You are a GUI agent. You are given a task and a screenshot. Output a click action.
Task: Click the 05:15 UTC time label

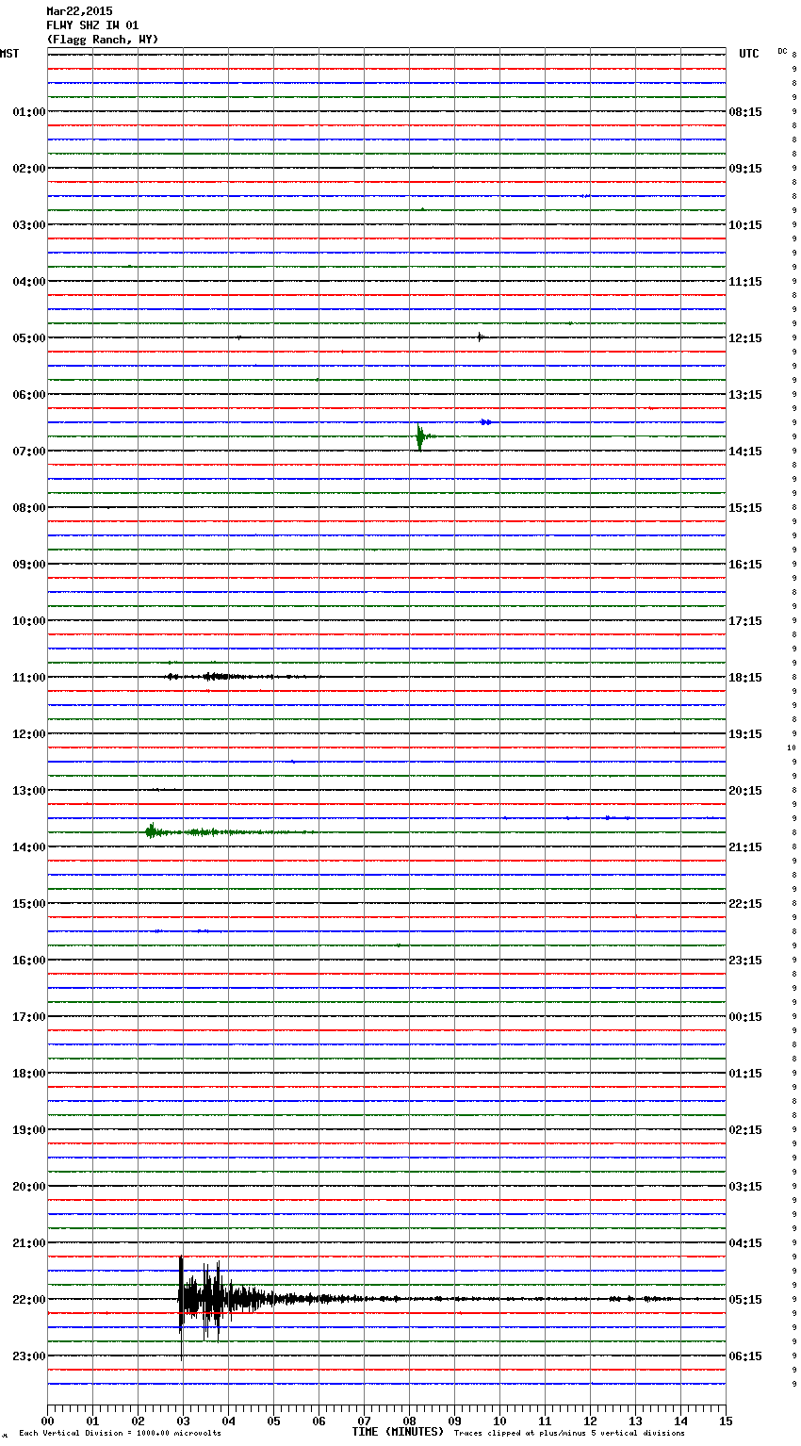point(745,1299)
